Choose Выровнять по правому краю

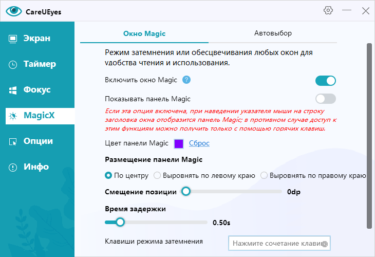click(x=264, y=175)
